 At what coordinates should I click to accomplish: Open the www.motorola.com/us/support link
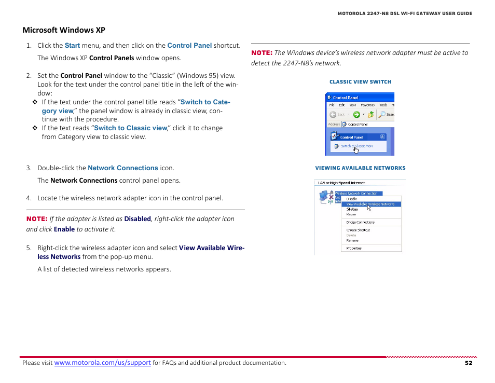(x=103, y=363)
